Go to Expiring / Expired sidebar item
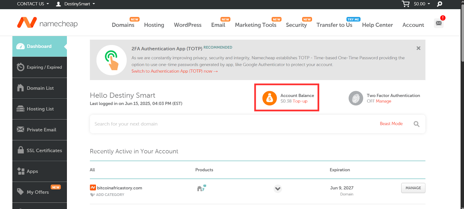Image resolution: width=464 pixels, height=209 pixels. tap(40, 67)
